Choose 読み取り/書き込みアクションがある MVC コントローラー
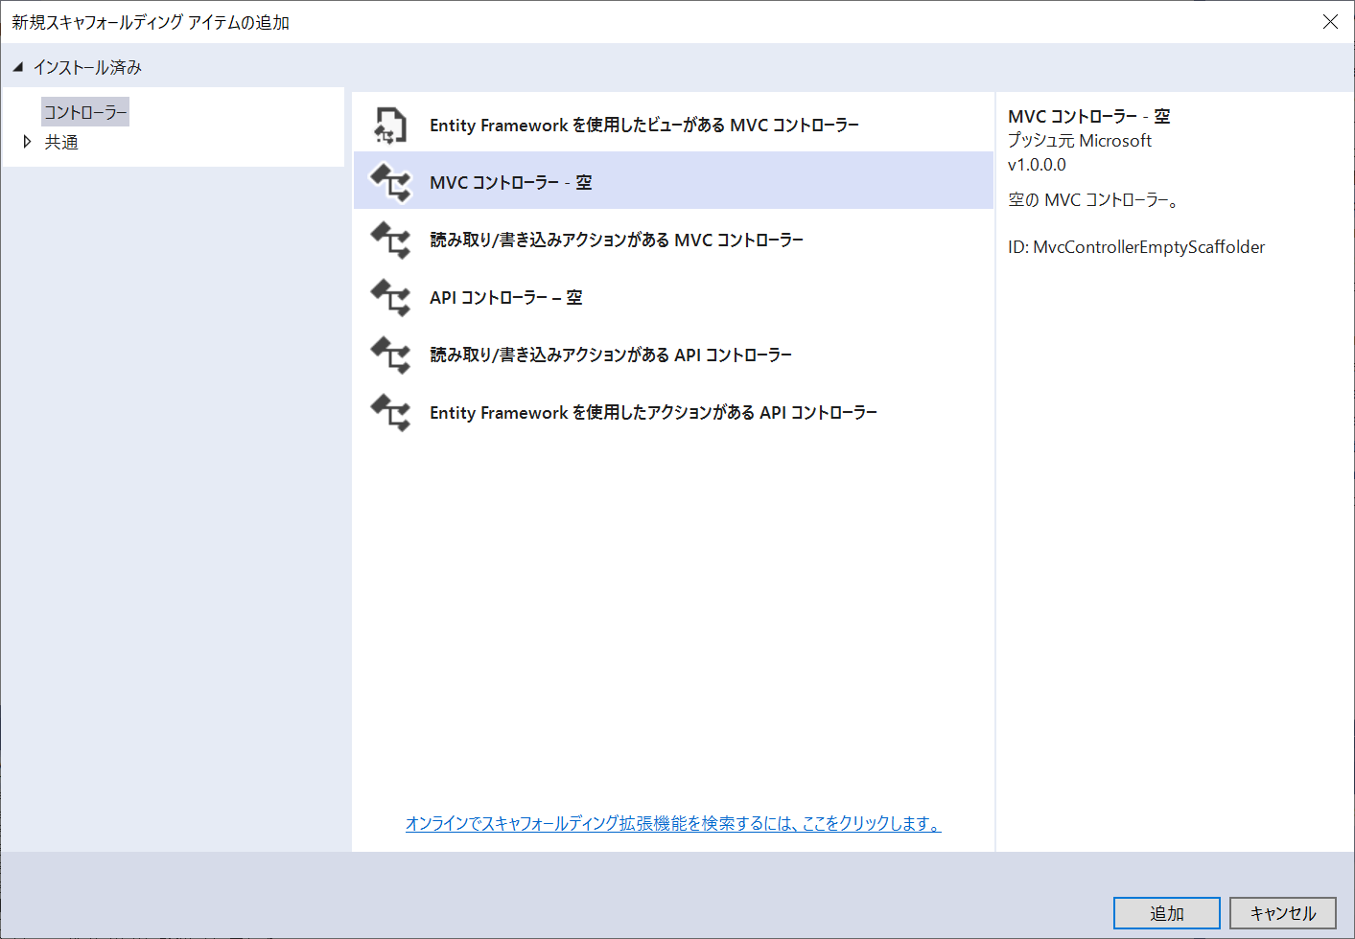The height and width of the screenshot is (939, 1355). 673,240
